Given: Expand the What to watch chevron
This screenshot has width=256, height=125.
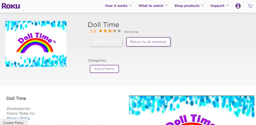Looking at the screenshot, I should [166, 5].
